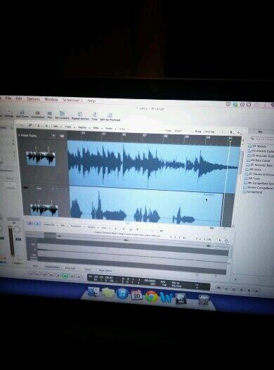274x370 pixels.
Task: Open the Arrange area MIDI dropdown
Action: coord(96,128)
